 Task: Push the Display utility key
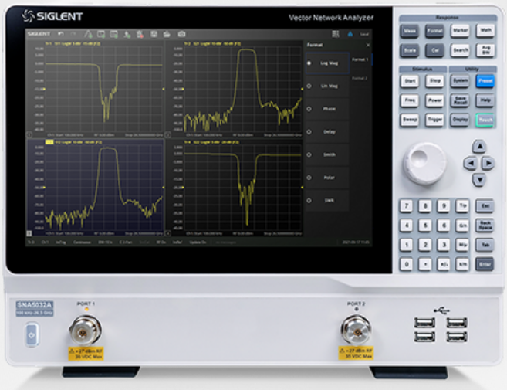[460, 120]
